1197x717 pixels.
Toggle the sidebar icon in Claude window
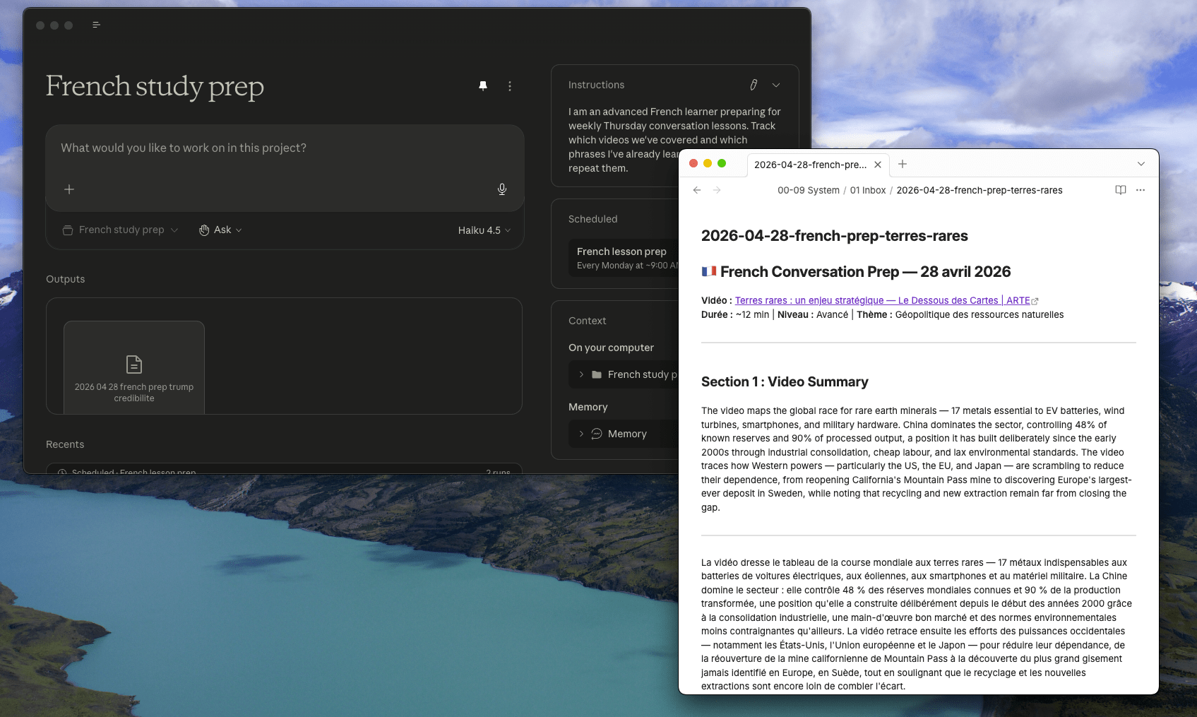97,25
